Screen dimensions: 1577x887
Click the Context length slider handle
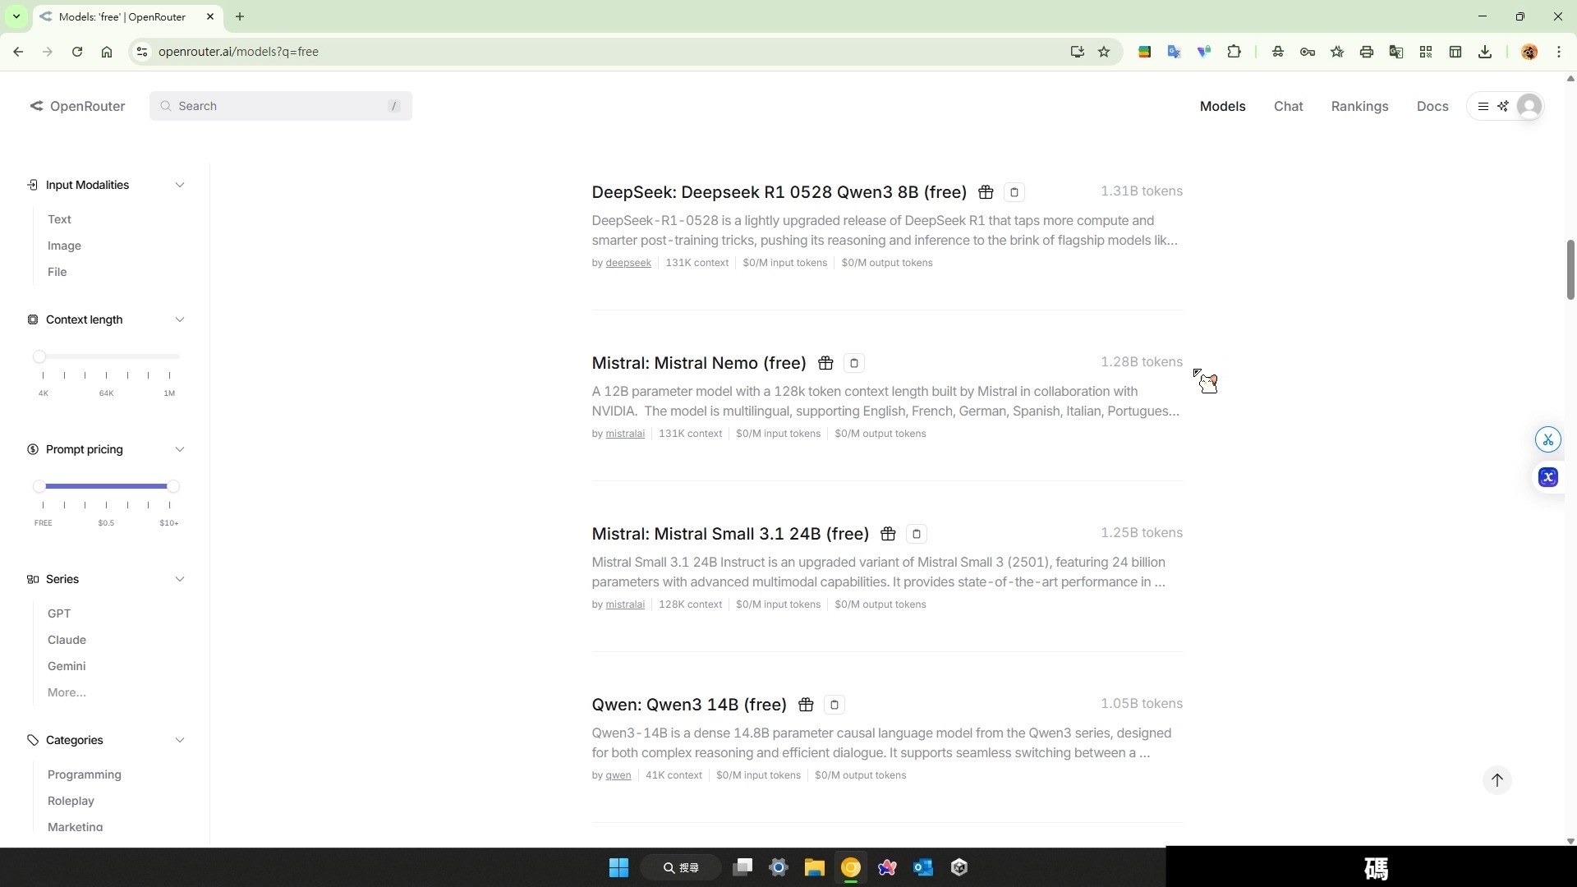[39, 356]
